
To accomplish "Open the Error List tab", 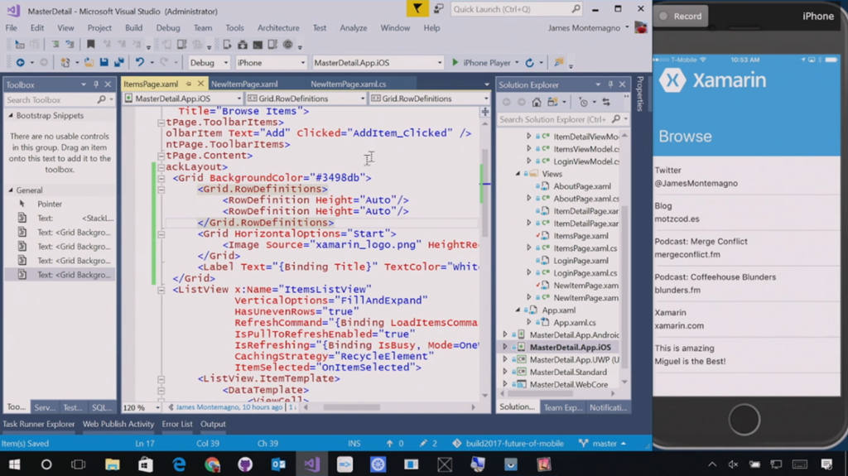I will coord(177,424).
